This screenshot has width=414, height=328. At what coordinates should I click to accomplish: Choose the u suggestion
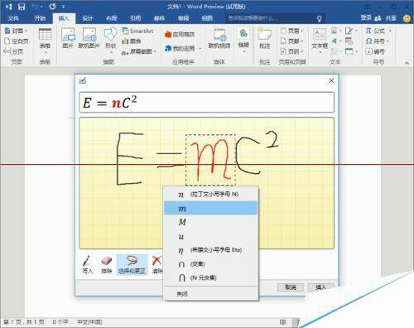coord(211,236)
